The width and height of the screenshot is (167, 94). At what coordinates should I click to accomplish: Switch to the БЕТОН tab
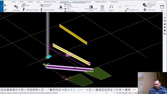click(x=22, y=2)
